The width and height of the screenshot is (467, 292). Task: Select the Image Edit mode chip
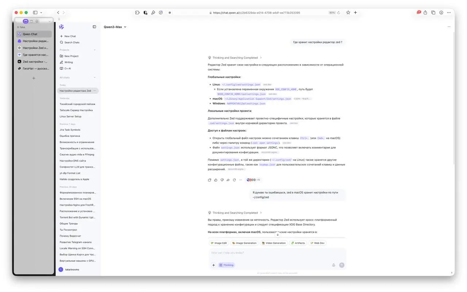coord(219,243)
